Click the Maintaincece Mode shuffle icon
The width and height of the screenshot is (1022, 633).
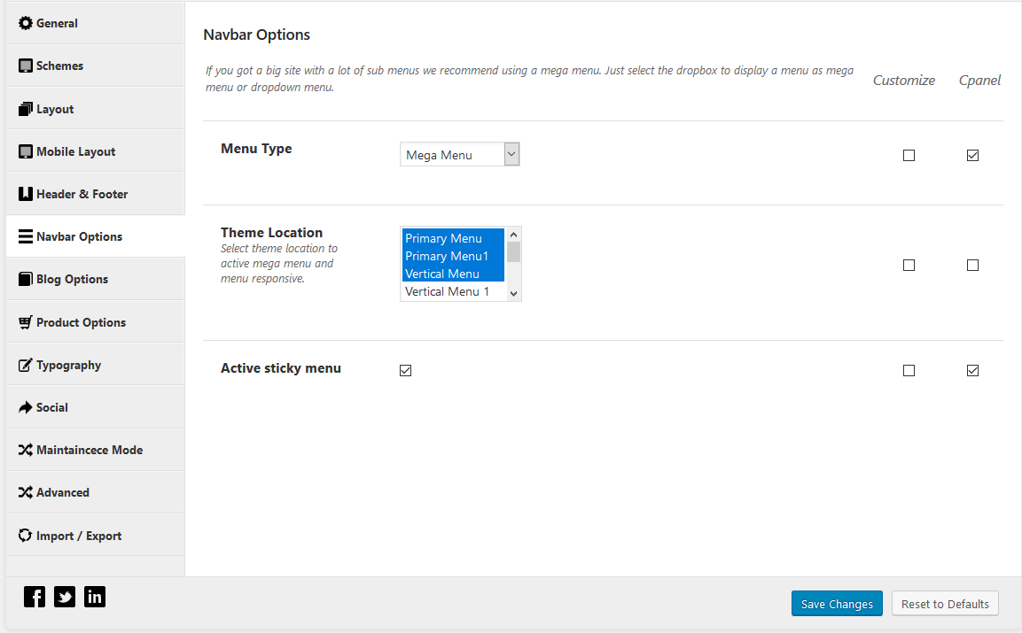point(26,450)
